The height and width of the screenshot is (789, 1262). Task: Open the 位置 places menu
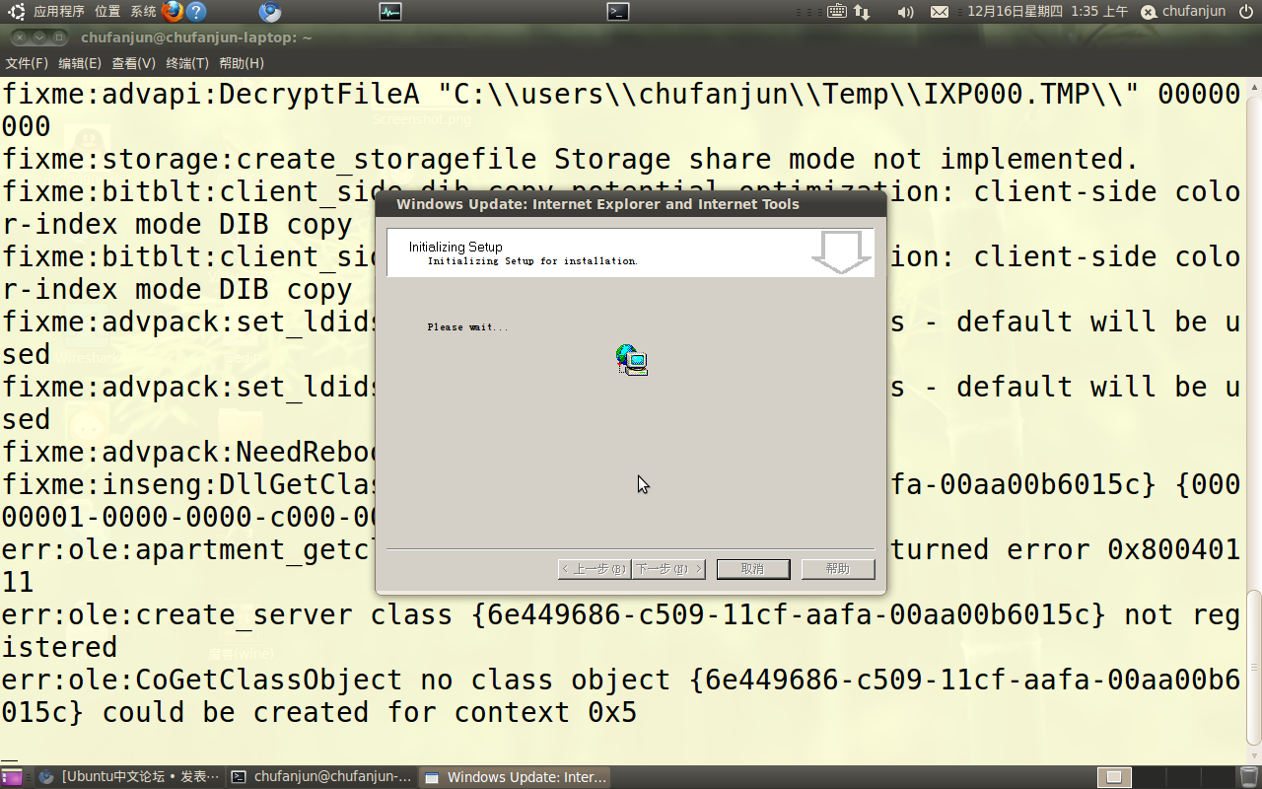[107, 12]
